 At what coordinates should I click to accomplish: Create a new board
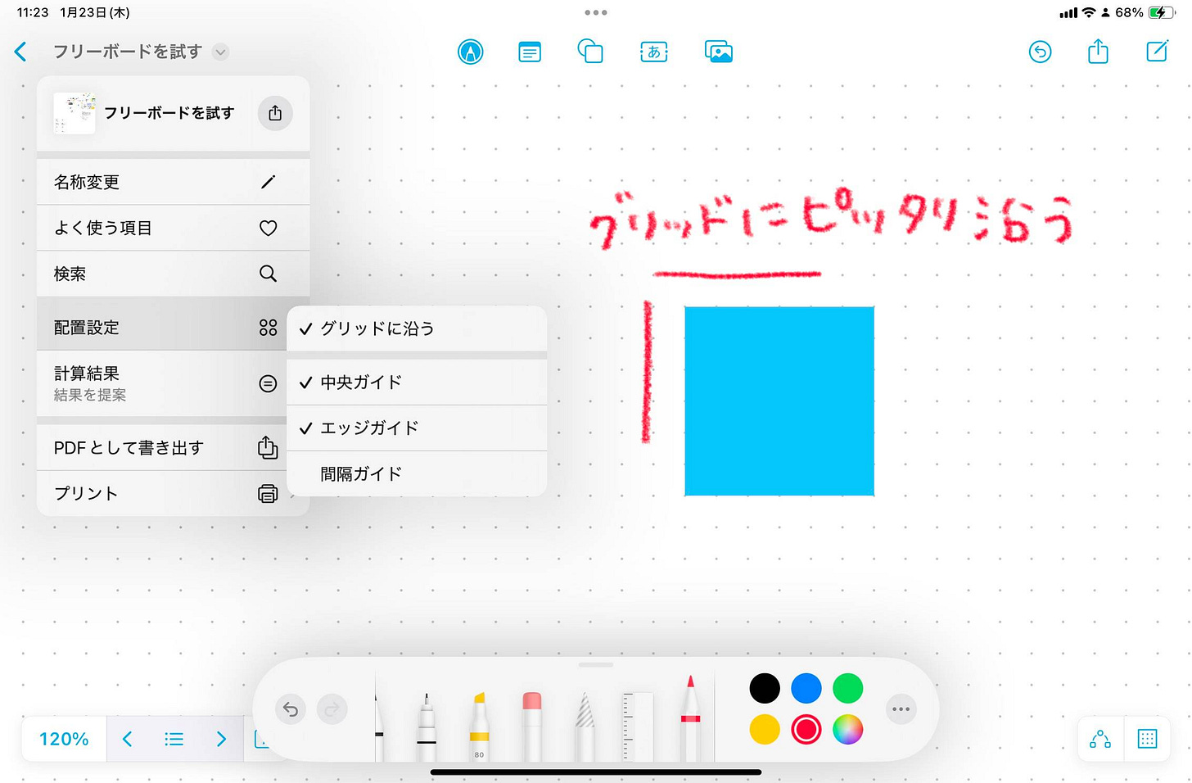(x=1157, y=51)
